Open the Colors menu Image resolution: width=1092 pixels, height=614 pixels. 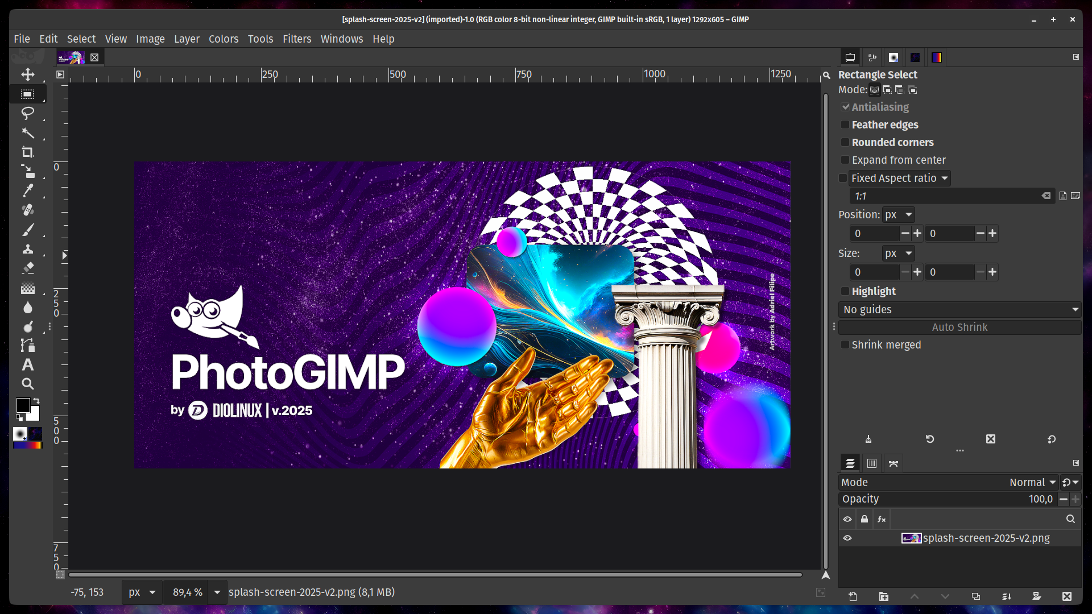(223, 38)
